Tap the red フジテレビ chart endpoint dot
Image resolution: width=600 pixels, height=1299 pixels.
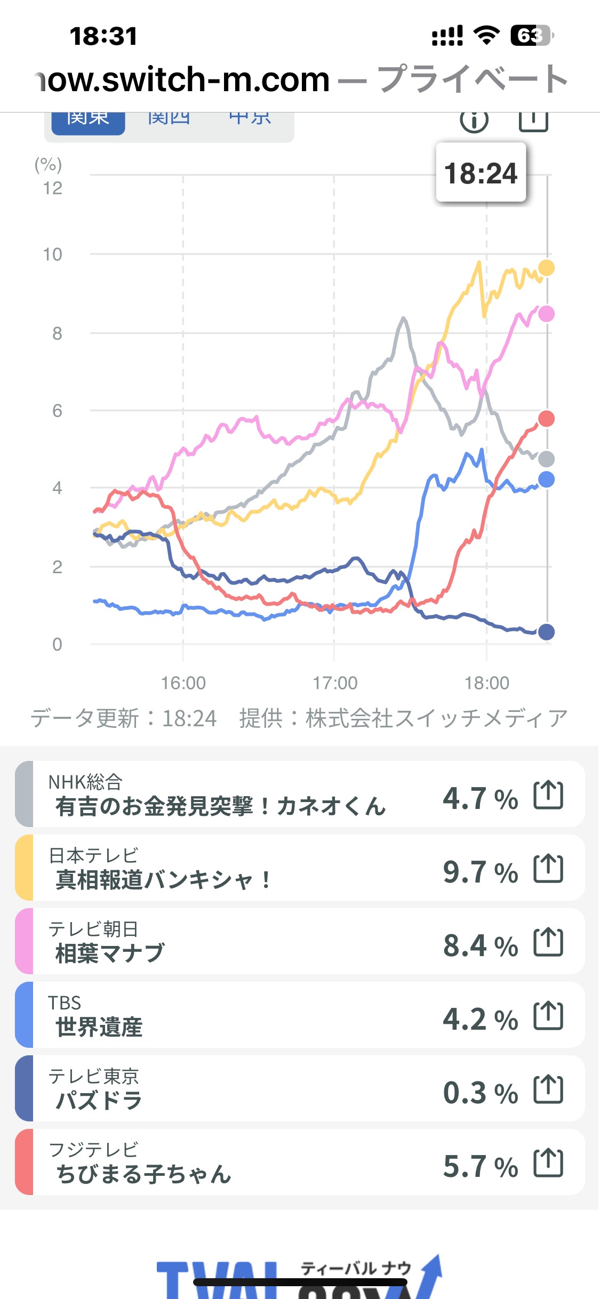pos(546,419)
